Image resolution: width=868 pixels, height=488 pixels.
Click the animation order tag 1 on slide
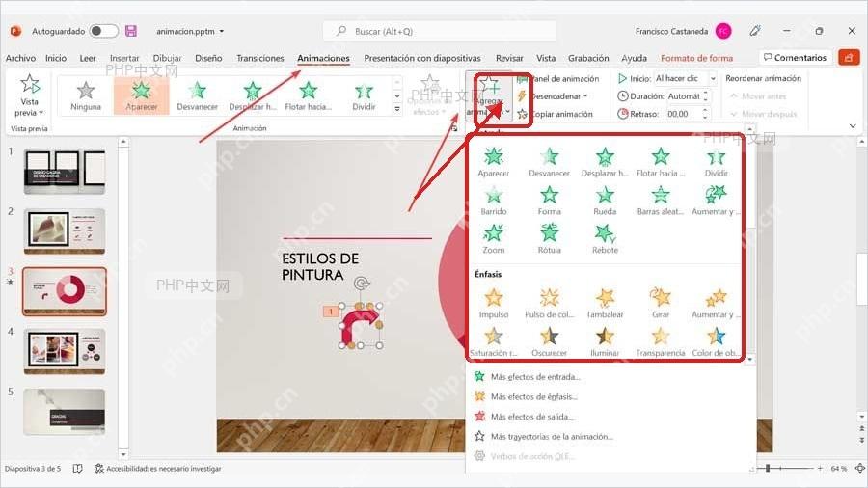point(331,312)
